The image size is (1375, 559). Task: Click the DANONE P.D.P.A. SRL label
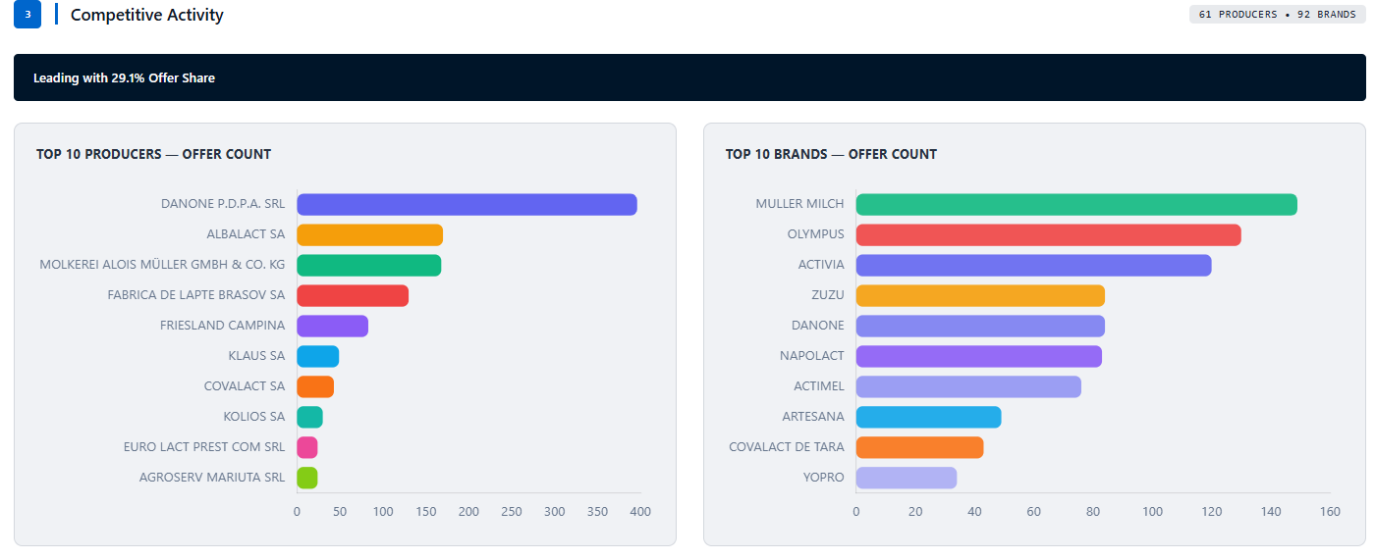[x=223, y=204]
